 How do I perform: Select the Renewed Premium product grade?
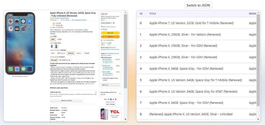(65, 60)
